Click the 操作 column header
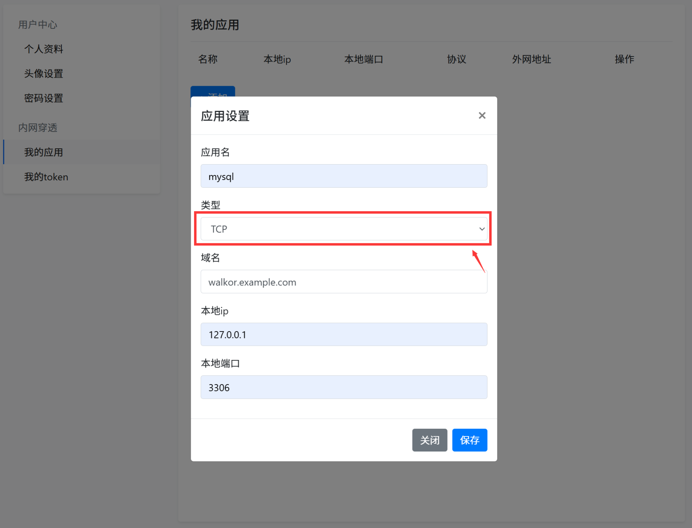Screen dimensions: 692x528 624,59
